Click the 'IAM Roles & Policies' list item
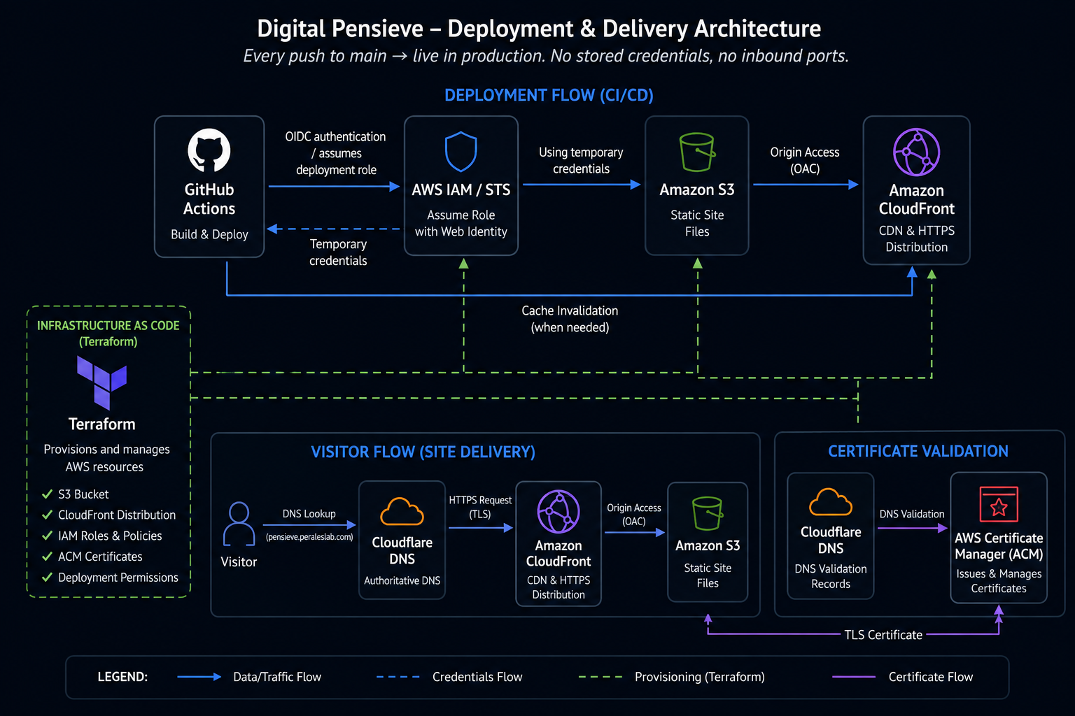This screenshot has height=716, width=1075. click(x=110, y=536)
